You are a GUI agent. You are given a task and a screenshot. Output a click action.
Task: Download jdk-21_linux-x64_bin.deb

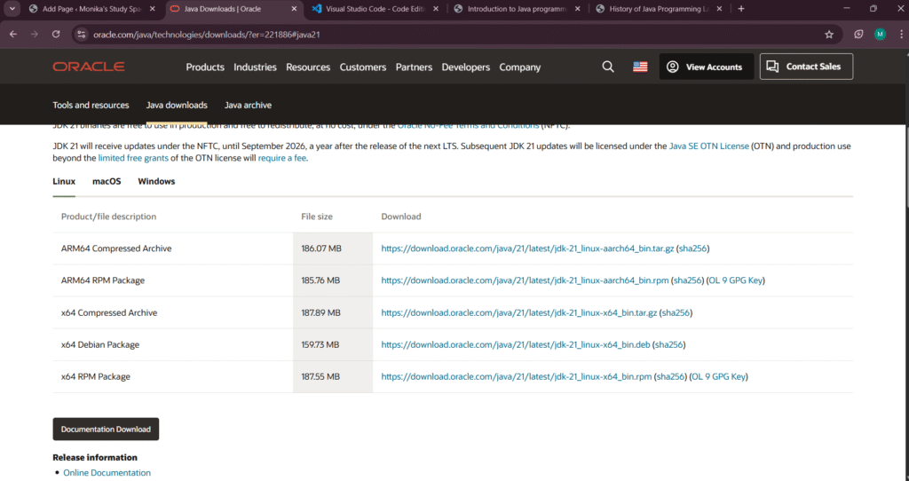516,345
